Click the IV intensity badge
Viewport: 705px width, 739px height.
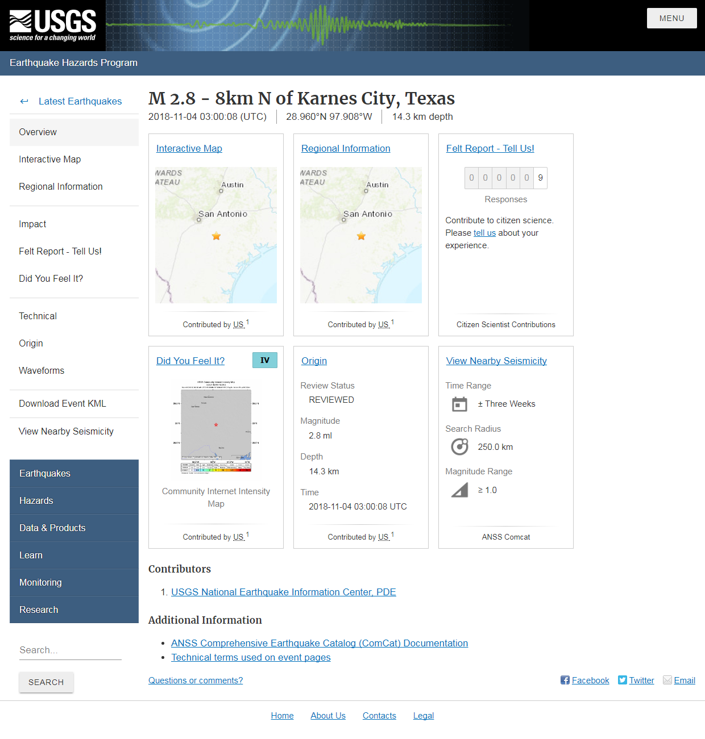265,360
